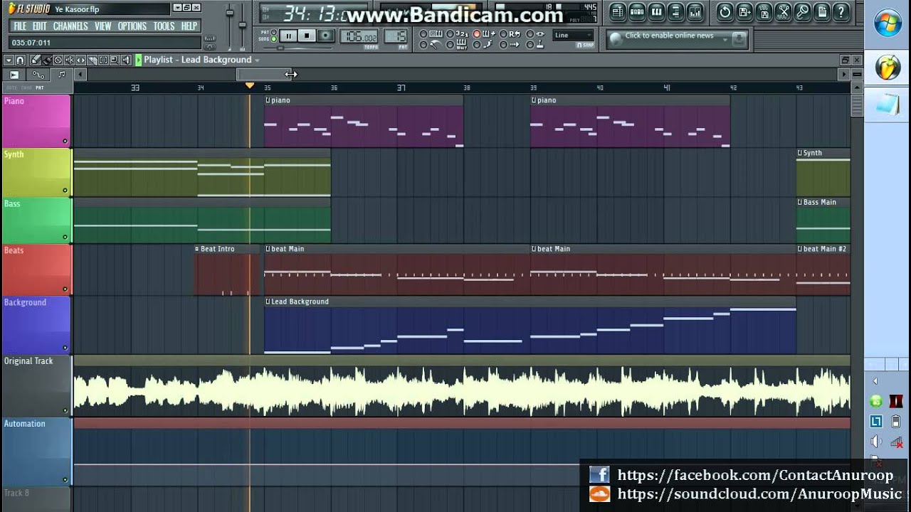Mute the Piano track
Image resolution: width=911 pixels, height=512 pixels.
65,141
